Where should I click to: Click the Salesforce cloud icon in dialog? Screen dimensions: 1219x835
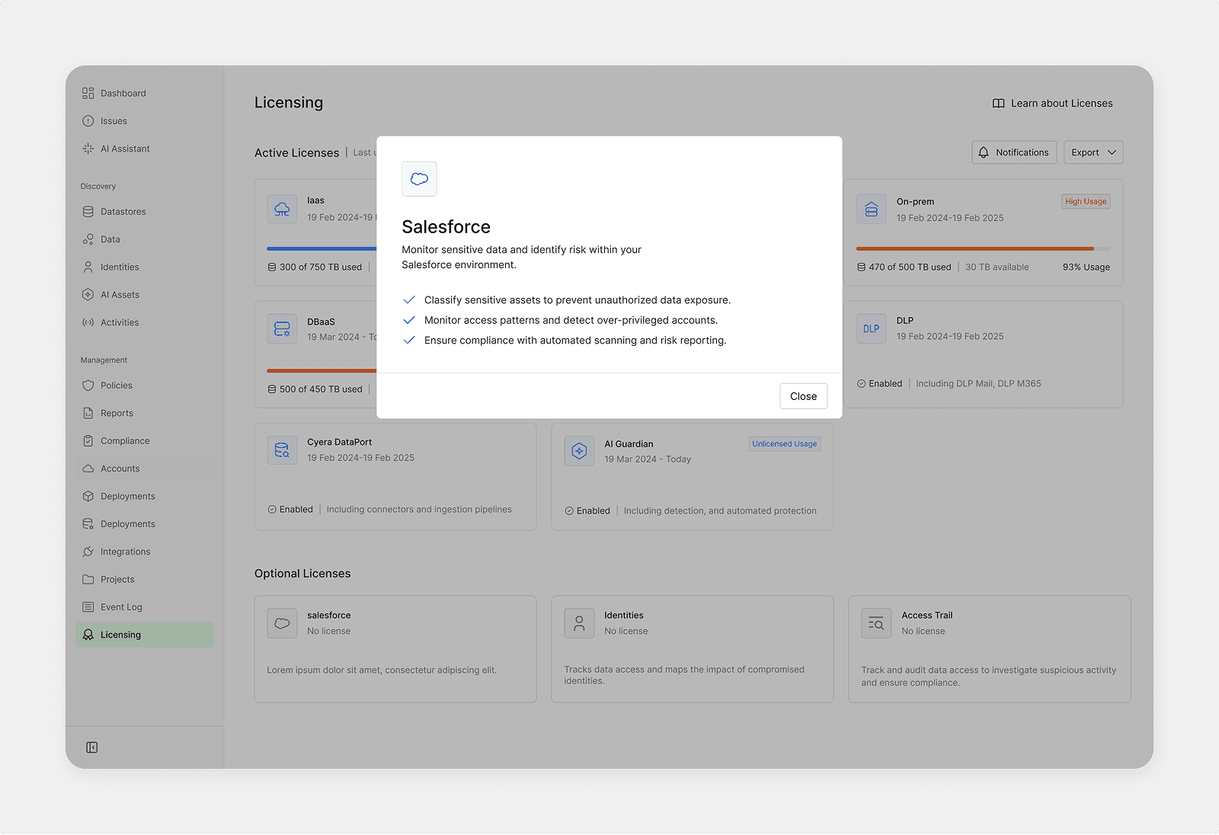pos(419,178)
